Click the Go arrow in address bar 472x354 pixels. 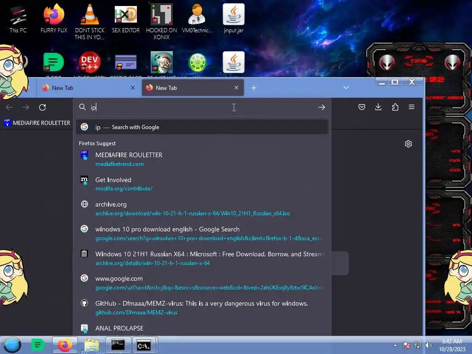pyautogui.click(x=321, y=107)
